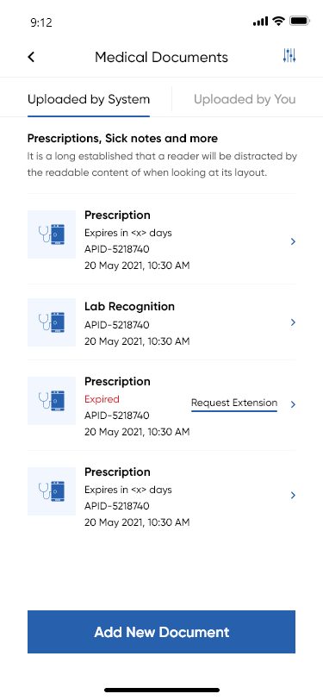
Task: Tap the Add New Document button
Action: pos(162,632)
